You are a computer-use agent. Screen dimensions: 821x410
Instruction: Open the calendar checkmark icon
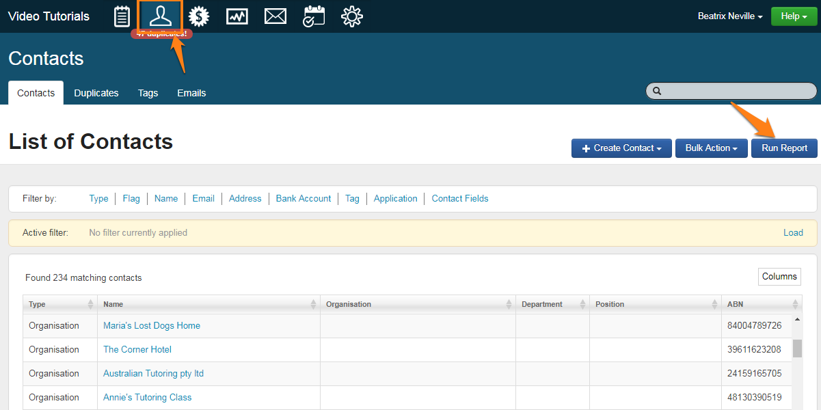(314, 16)
